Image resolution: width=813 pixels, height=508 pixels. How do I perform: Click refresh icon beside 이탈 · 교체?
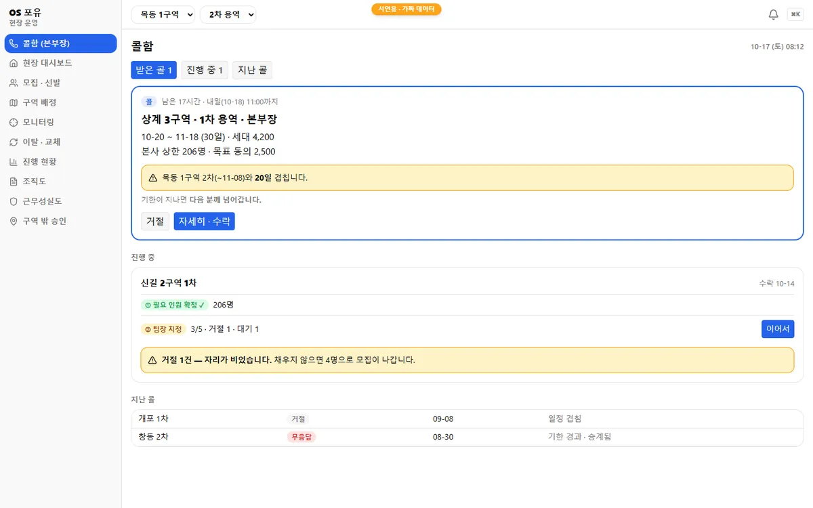14,142
